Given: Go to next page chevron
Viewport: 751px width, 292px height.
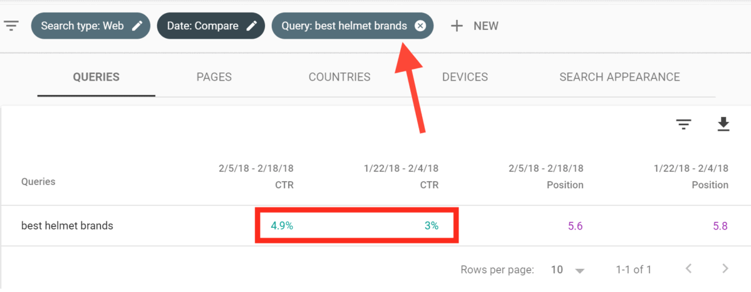Looking at the screenshot, I should (725, 269).
